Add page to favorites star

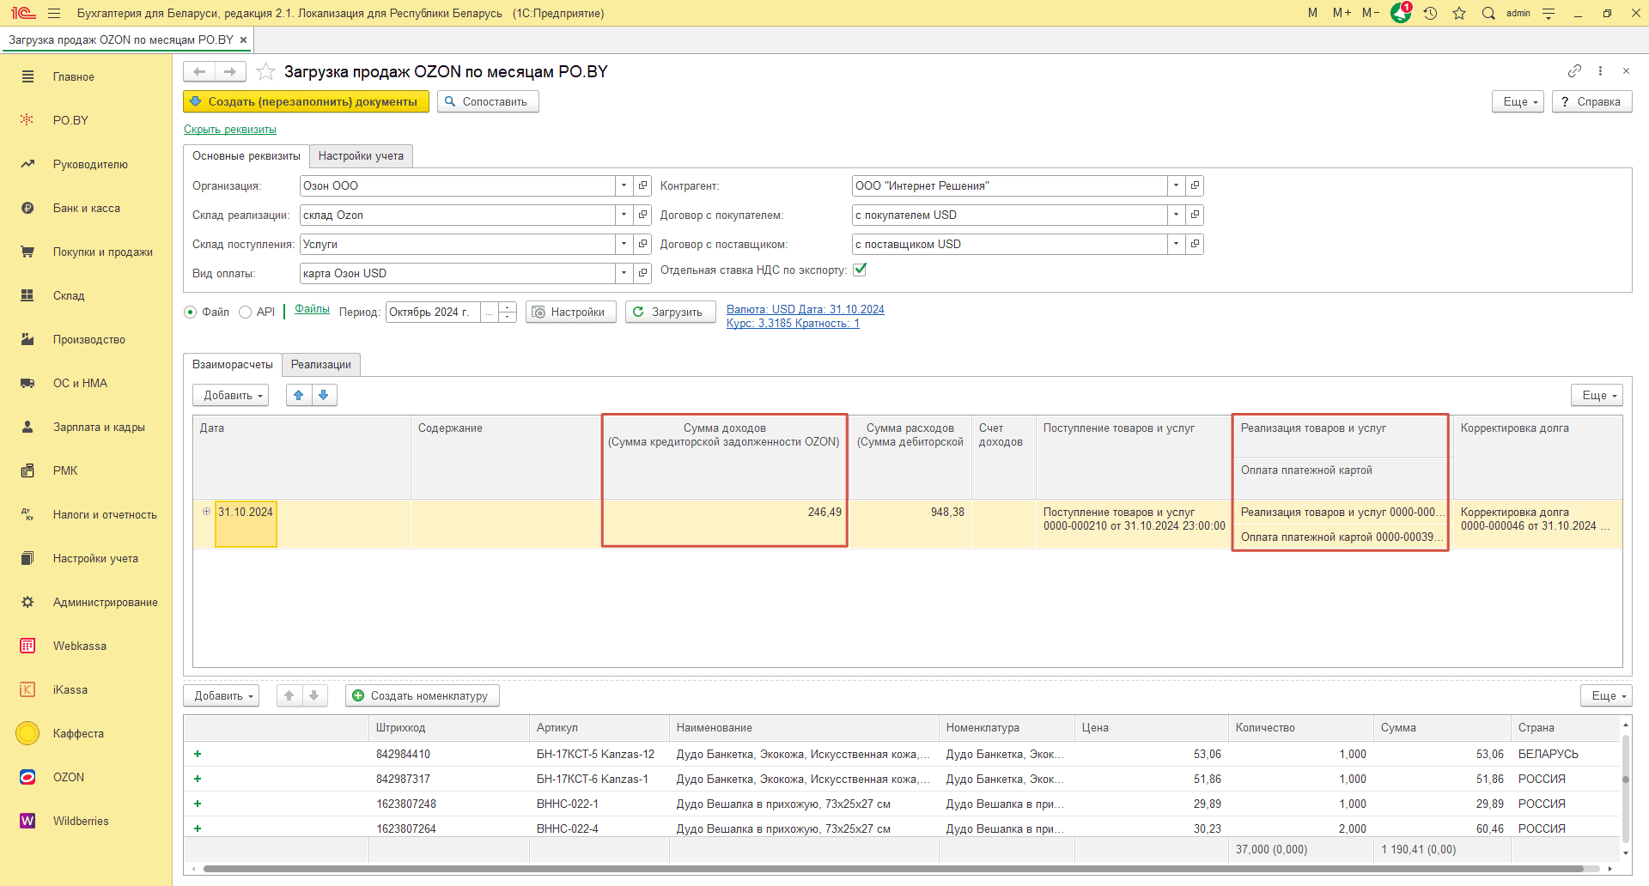266,71
